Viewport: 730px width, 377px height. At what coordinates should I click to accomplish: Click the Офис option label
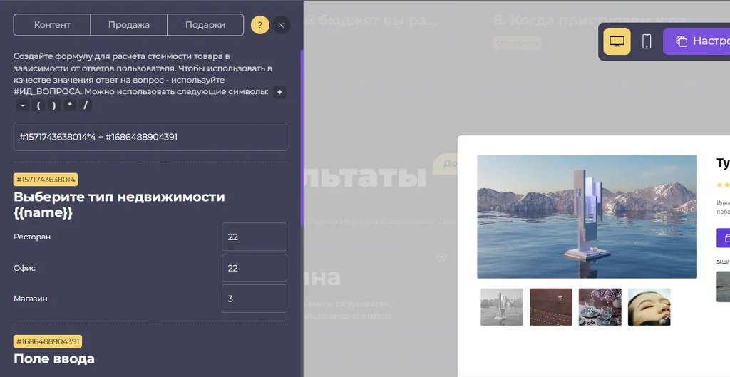tap(25, 268)
